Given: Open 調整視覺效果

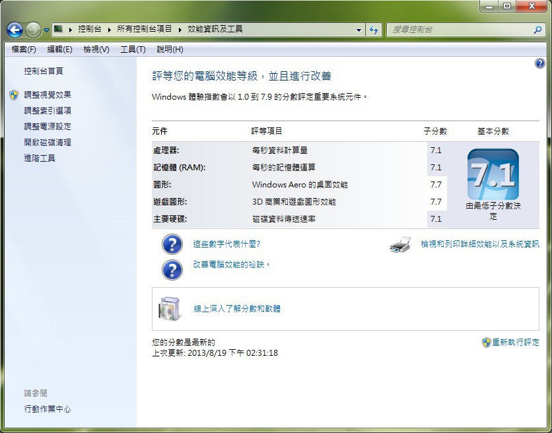Looking at the screenshot, I should (x=48, y=94).
